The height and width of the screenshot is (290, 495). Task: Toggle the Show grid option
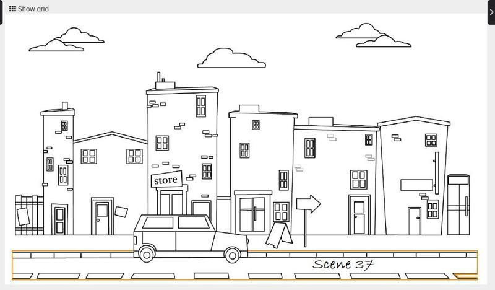tap(28, 9)
